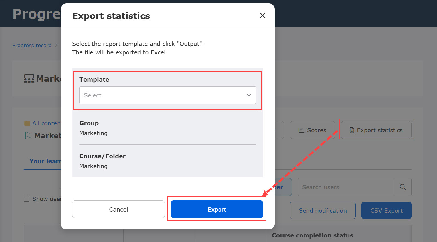
Task: Focus the Search users field
Action: pos(345,187)
